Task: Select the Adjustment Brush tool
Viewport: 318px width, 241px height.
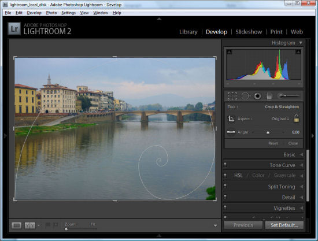Action: [x=289, y=96]
